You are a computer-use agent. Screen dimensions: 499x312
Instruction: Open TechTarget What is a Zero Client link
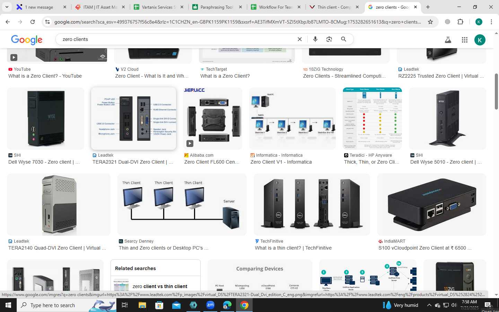click(x=225, y=76)
